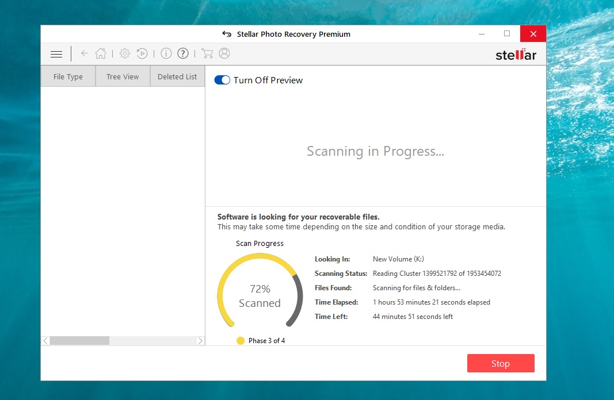This screenshot has height=400, width=614.
Task: Click the Stellar logo
Action: click(516, 55)
